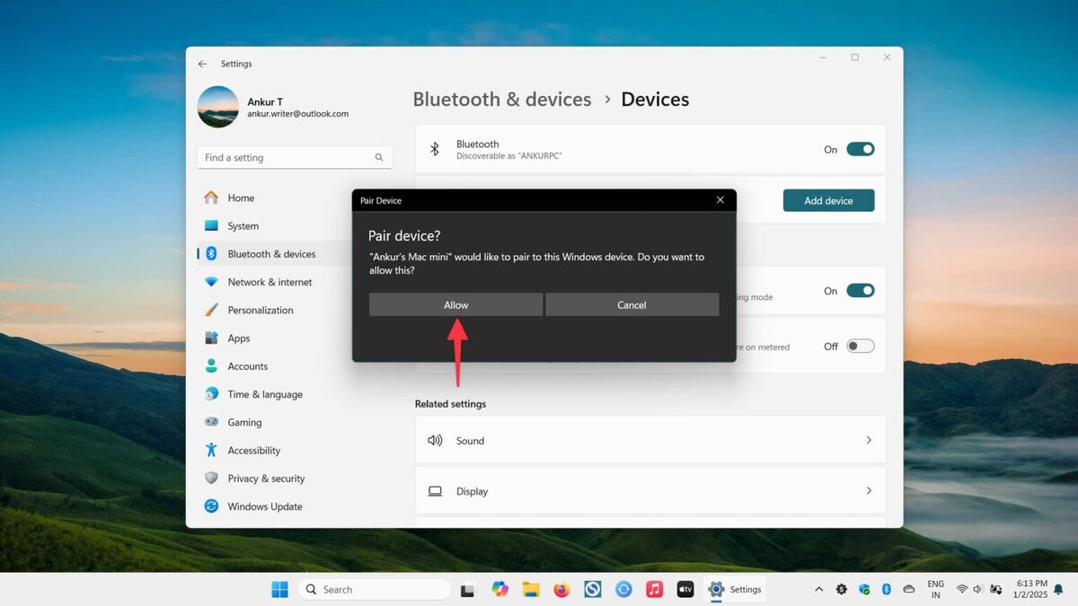Open Sound related settings chevron
Screen dimensions: 1078x606
[x=868, y=441]
